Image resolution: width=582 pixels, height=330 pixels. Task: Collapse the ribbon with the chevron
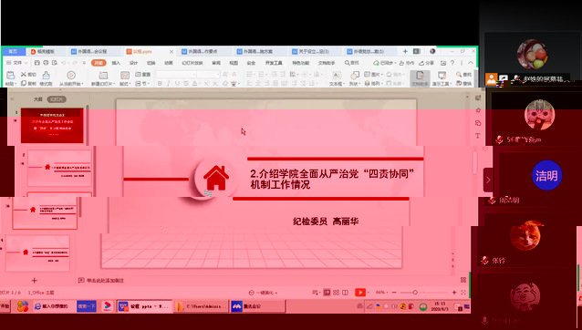[471, 63]
